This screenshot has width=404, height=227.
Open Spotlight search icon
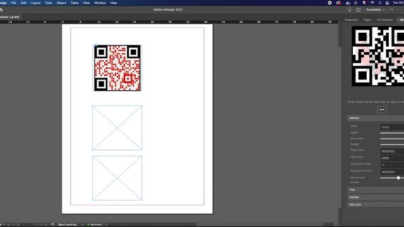pos(380,3)
